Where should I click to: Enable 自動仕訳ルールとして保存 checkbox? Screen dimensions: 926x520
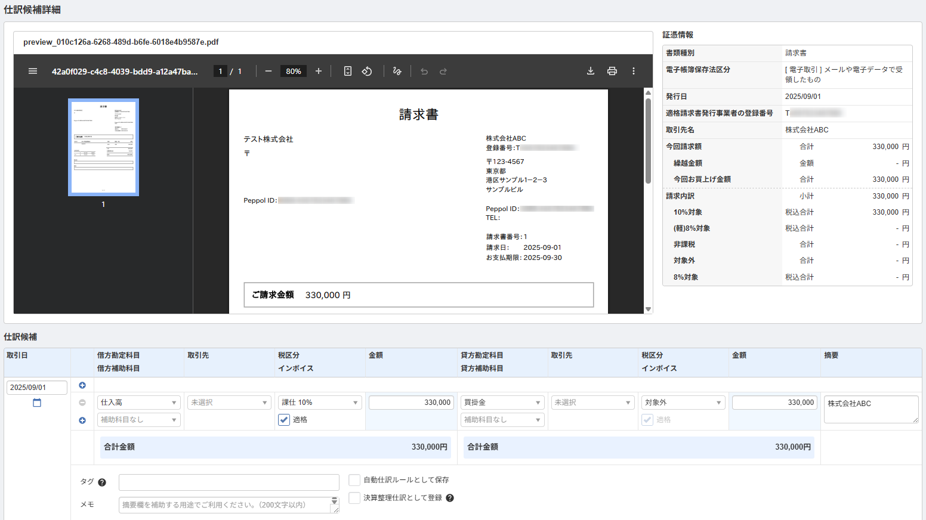354,480
